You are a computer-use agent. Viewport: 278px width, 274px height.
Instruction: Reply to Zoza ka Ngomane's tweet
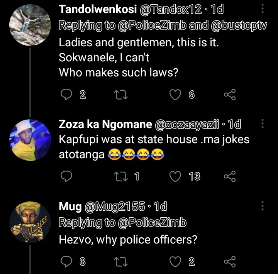[x=67, y=176]
